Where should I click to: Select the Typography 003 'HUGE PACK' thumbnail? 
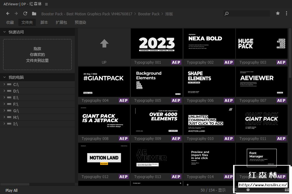click(262, 43)
